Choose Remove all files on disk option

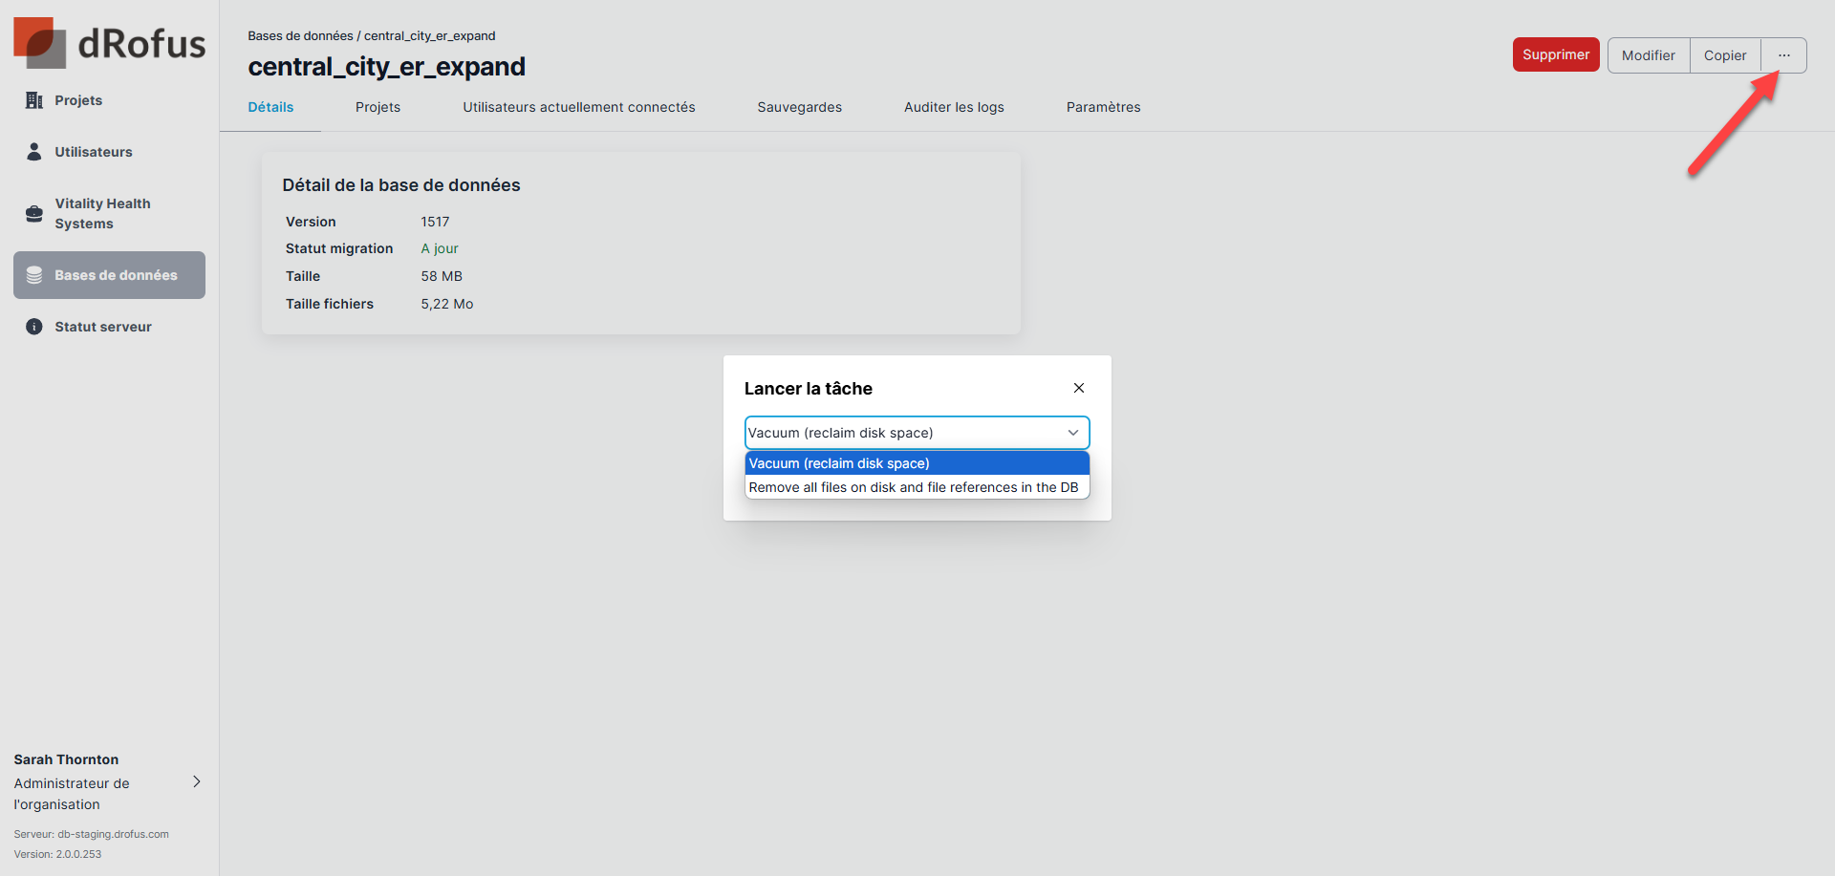(913, 487)
